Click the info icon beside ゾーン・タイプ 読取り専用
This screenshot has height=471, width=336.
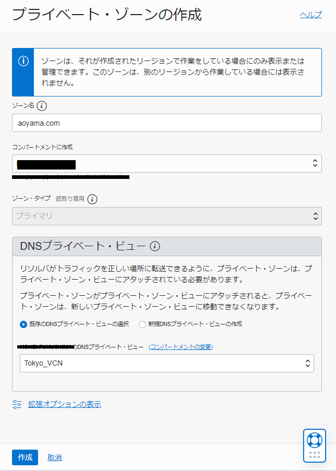coord(92,199)
